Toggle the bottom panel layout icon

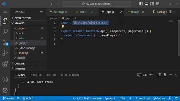pos(146,4)
